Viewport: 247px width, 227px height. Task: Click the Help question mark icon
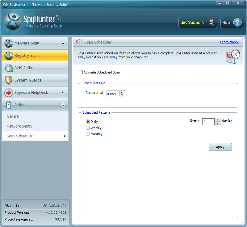click(x=237, y=23)
